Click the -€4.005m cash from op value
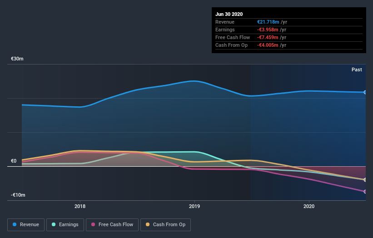The width and height of the screenshot is (373, 238). coord(268,45)
